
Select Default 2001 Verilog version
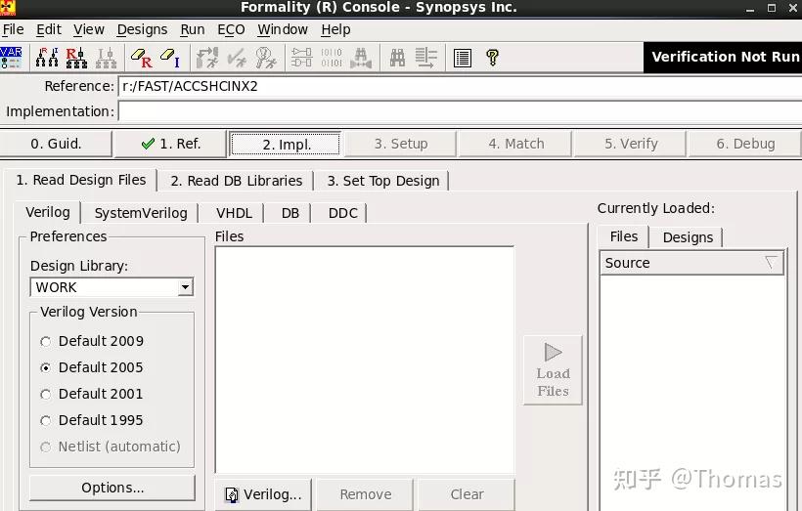pyautogui.click(x=92, y=394)
